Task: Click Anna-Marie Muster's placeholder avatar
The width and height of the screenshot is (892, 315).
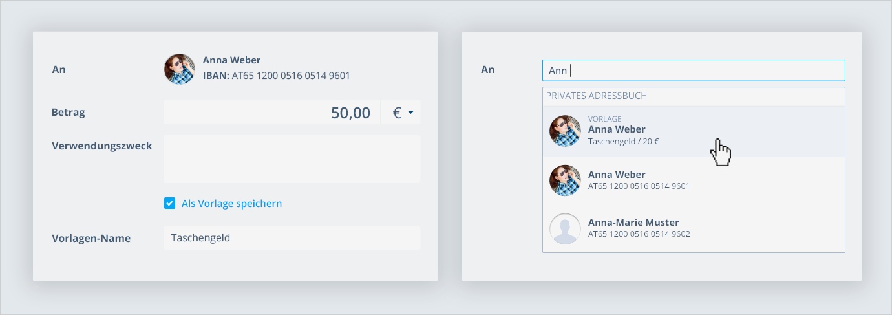Action: pos(565,228)
